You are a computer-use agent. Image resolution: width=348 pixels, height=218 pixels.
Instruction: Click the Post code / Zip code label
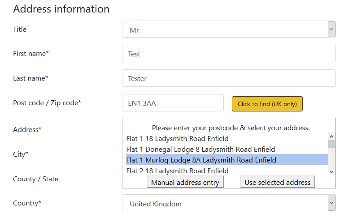click(x=47, y=103)
